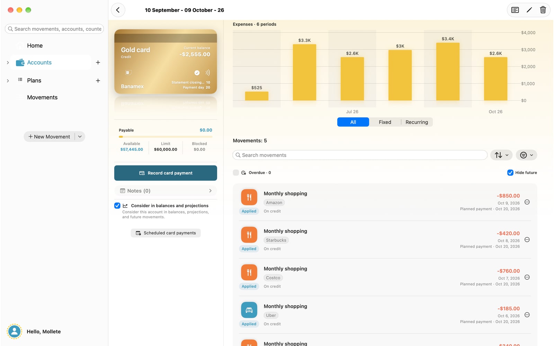Click Record card payment button
The height and width of the screenshot is (346, 554).
(166, 173)
